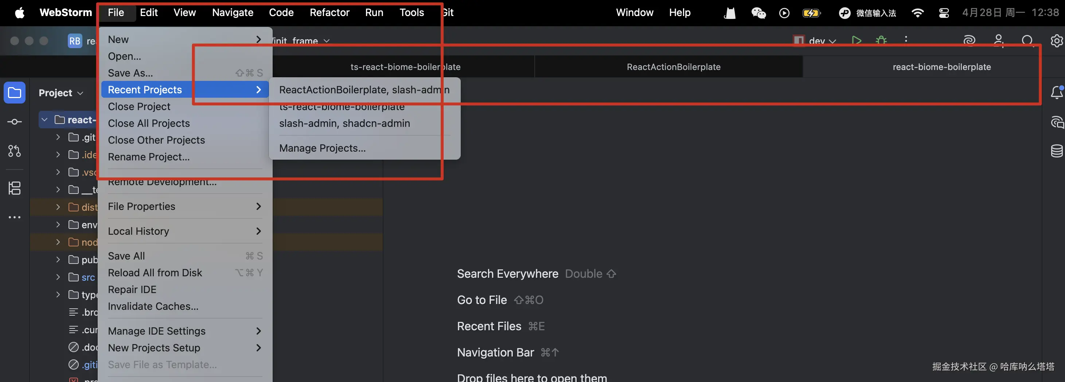This screenshot has height=382, width=1065.
Task: Open New Projects Setup submenu
Action: coord(185,348)
